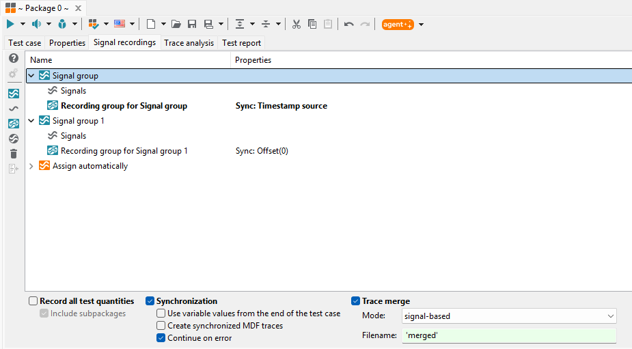Click the package check icon with checkmark
The image size is (632, 349).
click(94, 24)
